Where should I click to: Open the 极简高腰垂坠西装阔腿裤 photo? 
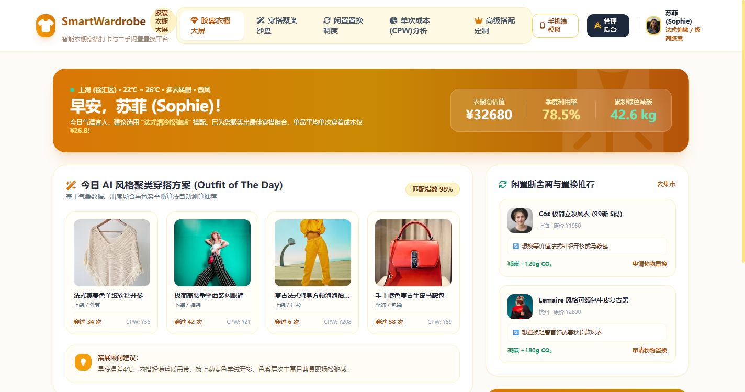(x=212, y=253)
